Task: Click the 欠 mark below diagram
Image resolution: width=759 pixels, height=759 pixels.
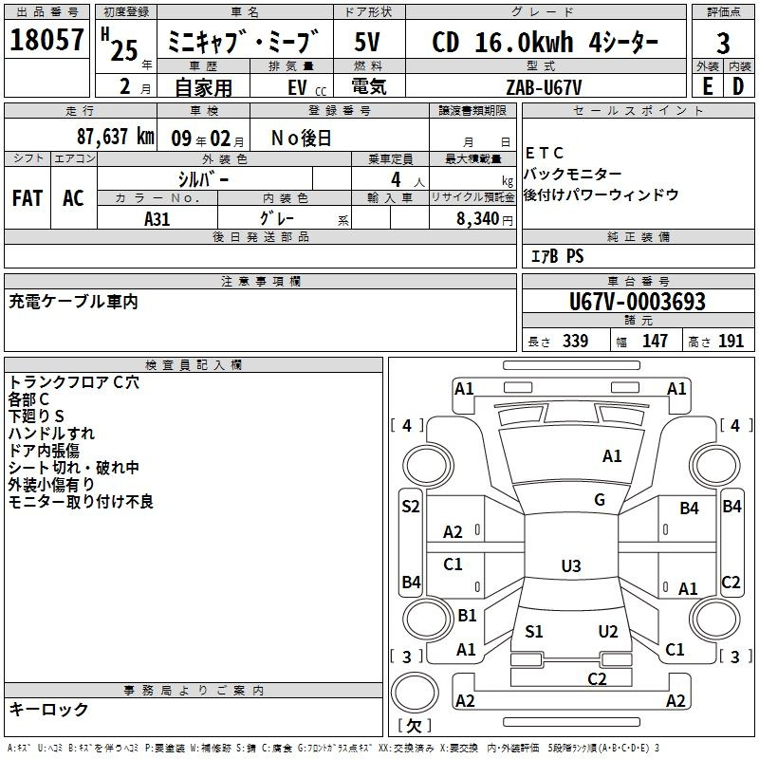Action: pos(413,726)
